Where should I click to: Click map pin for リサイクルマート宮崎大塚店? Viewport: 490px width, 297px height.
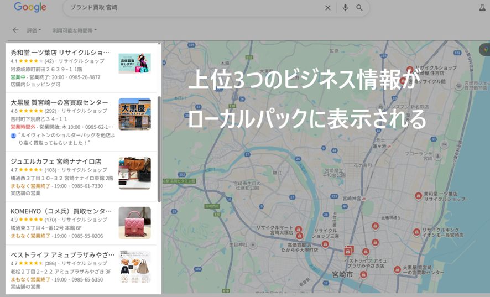point(299,230)
